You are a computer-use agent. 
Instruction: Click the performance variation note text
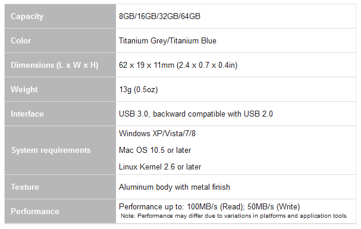[234, 216]
